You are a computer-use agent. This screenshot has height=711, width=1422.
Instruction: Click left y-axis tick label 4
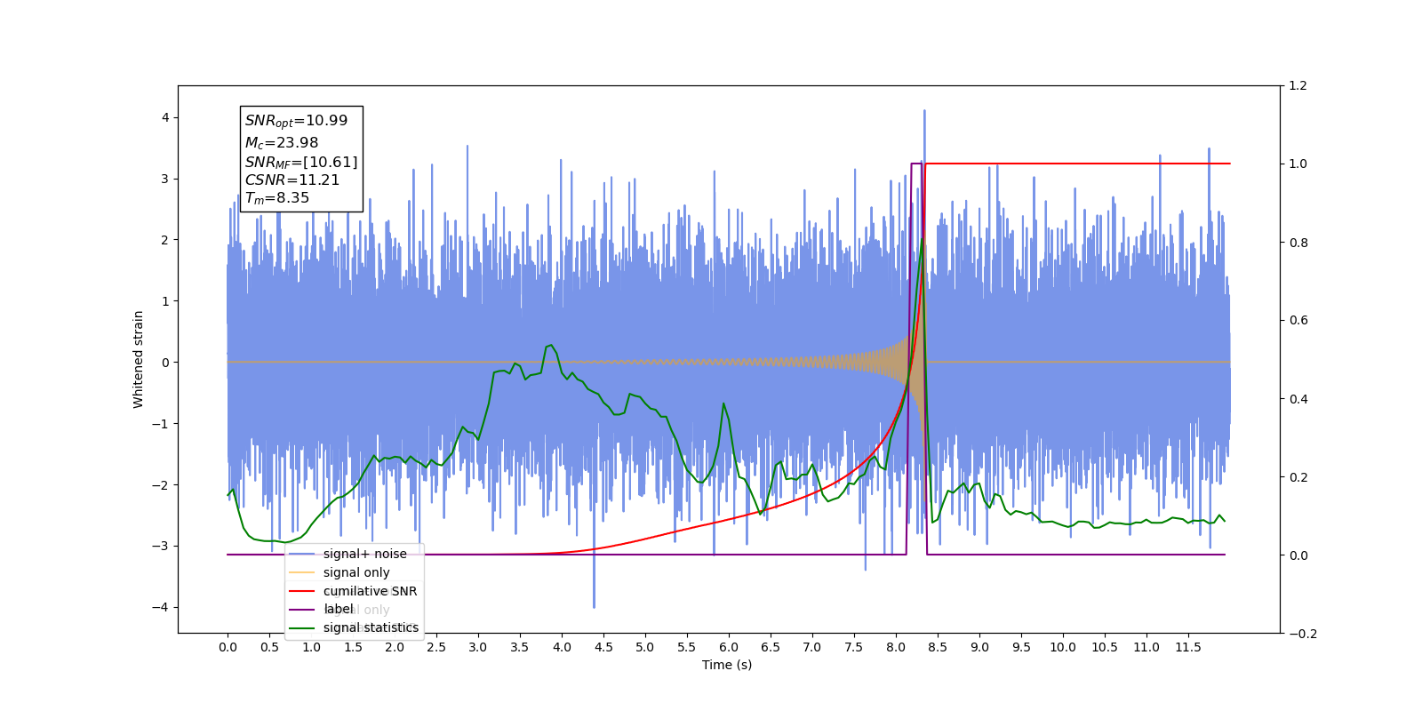click(x=165, y=117)
